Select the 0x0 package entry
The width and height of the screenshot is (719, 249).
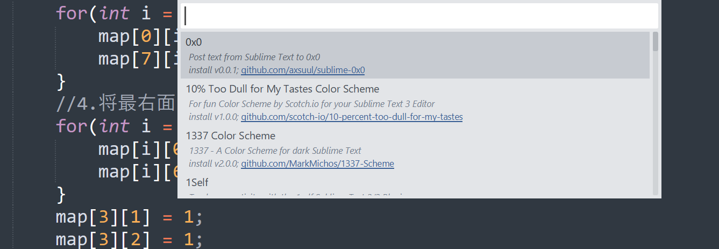coord(194,42)
